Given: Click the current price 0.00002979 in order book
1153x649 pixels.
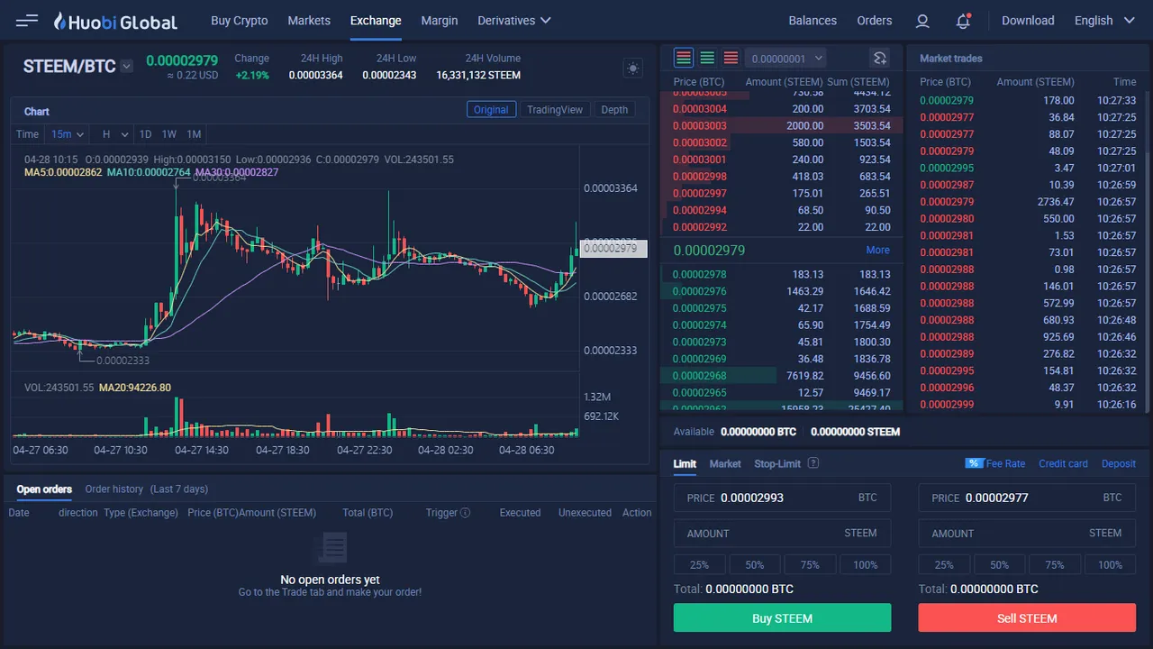Looking at the screenshot, I should tap(709, 250).
